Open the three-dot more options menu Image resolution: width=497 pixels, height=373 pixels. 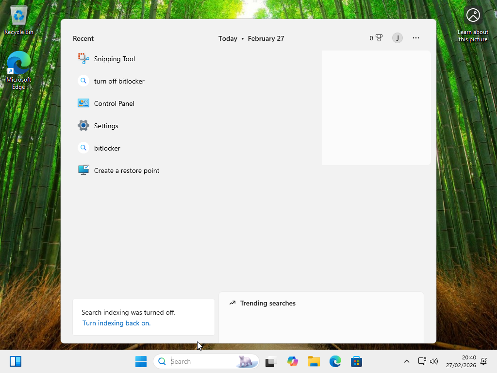point(416,38)
